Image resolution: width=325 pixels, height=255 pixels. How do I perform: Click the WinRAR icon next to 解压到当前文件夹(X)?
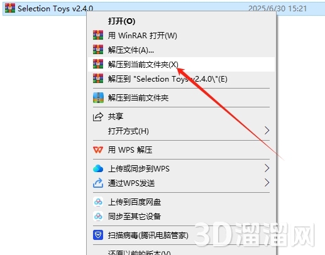pyautogui.click(x=98, y=64)
